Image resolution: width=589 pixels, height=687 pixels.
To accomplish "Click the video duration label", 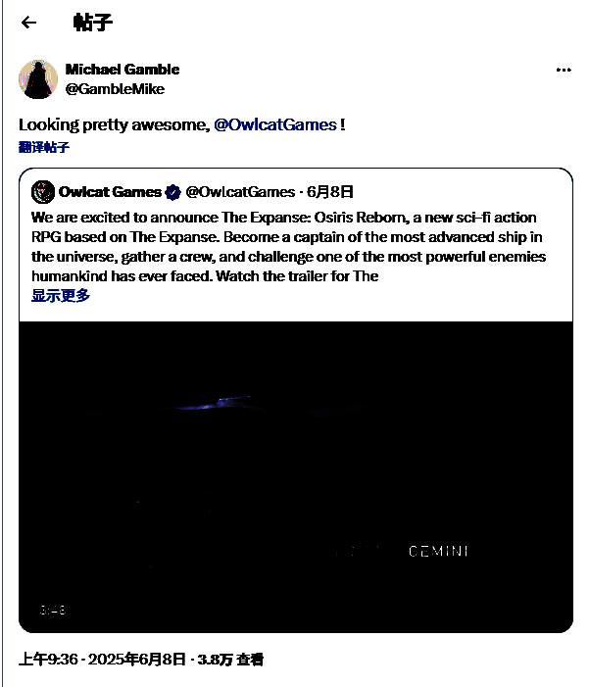I will (x=53, y=610).
